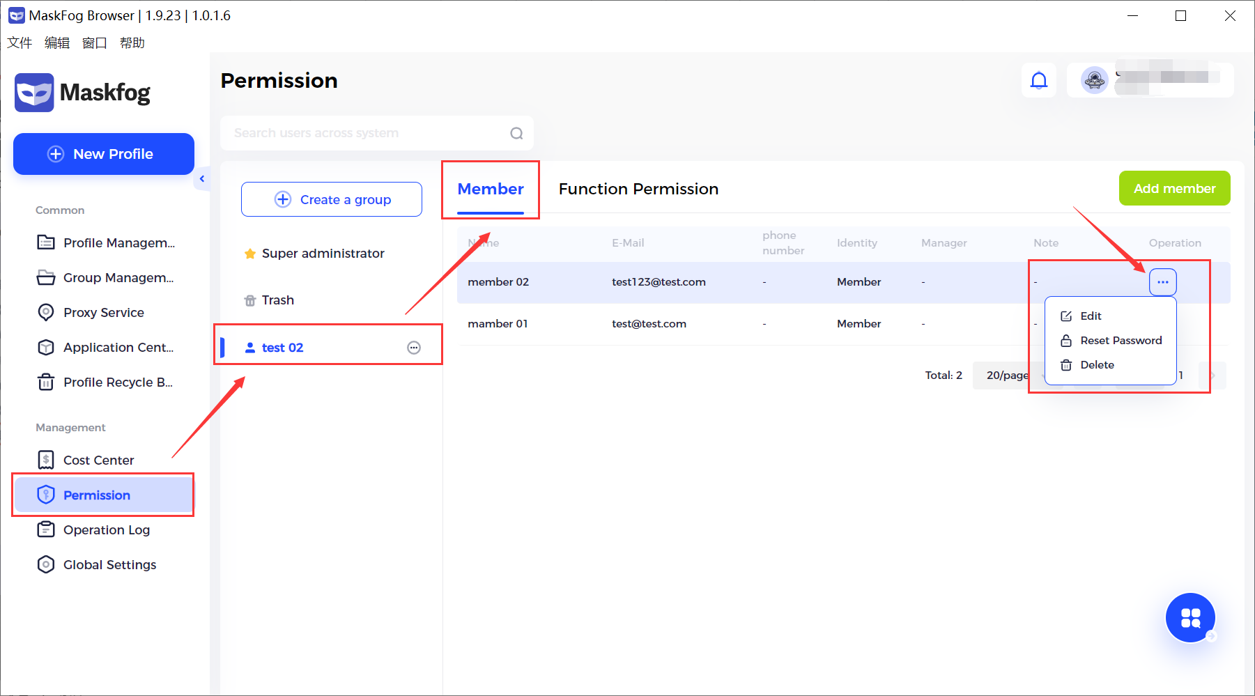1255x696 pixels.
Task: Click Create a group button
Action: [332, 199]
